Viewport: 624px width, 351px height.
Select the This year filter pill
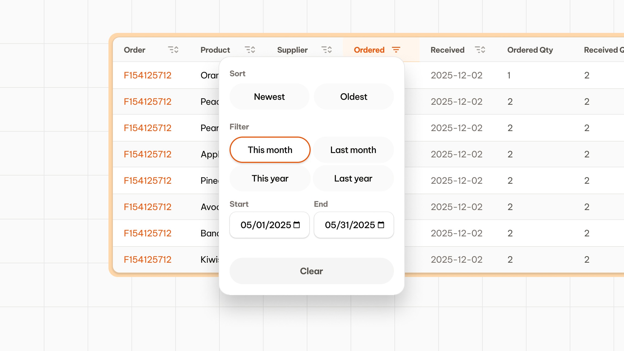pos(270,178)
